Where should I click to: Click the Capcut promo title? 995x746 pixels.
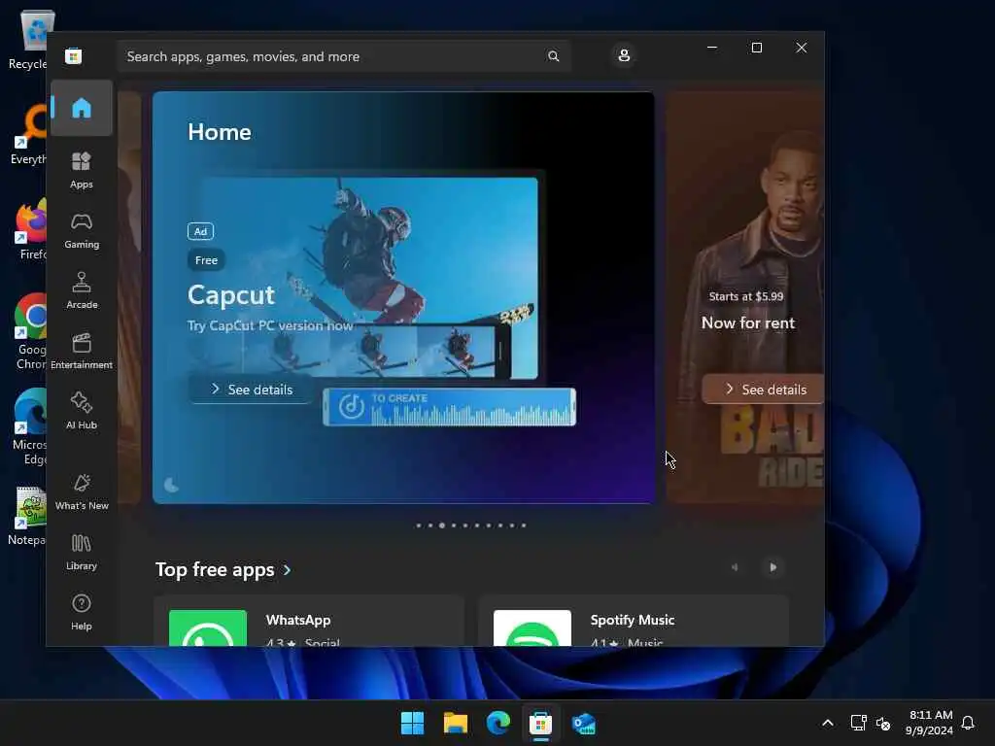coord(231,295)
